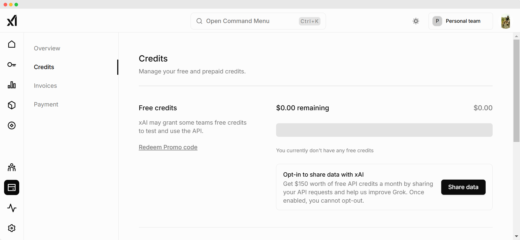Click the Redeem Promo code link

click(168, 147)
